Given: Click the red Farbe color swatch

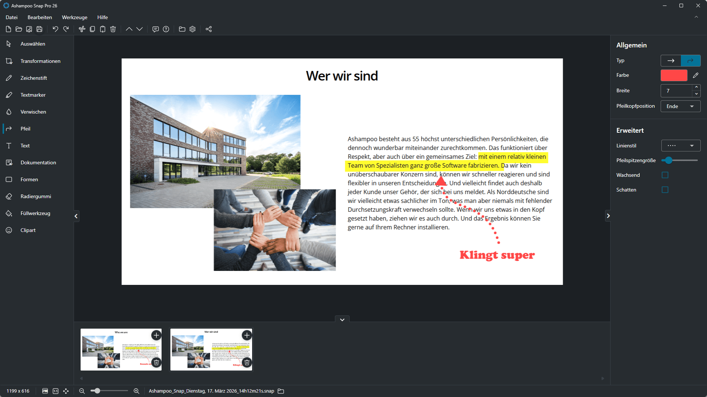Looking at the screenshot, I should click(x=674, y=75).
